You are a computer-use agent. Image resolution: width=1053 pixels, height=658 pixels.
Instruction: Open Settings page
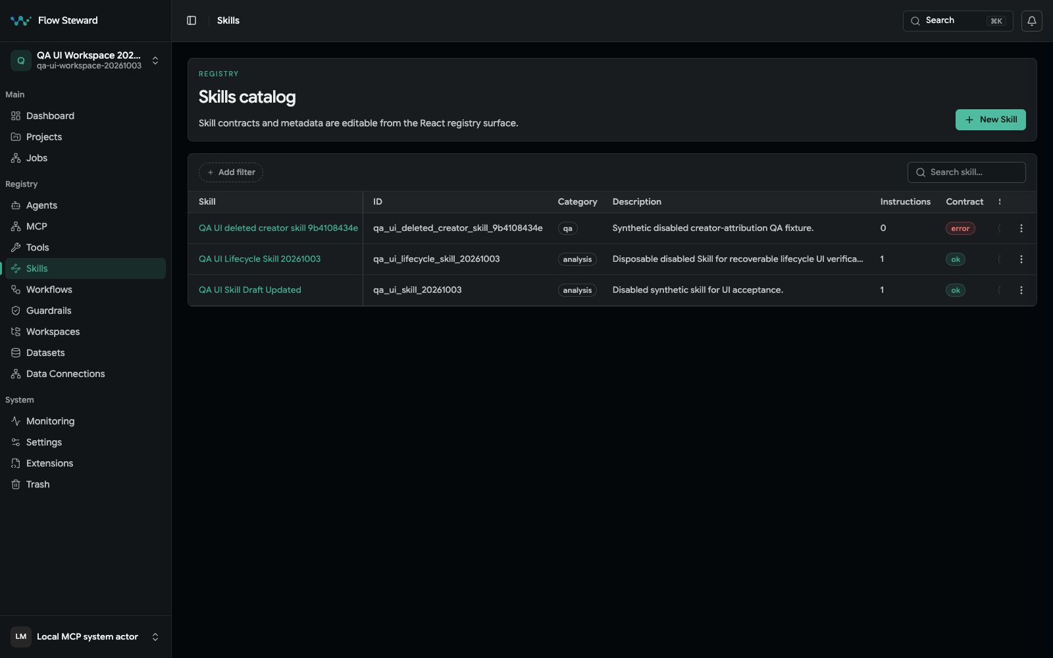86,442
